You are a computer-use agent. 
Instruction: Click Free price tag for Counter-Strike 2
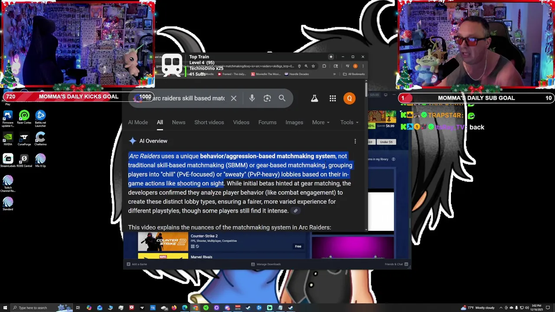tap(298, 246)
